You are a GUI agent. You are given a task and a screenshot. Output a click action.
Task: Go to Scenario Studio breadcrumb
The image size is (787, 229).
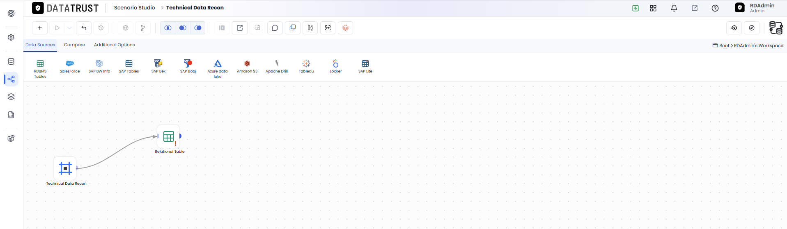tap(135, 8)
